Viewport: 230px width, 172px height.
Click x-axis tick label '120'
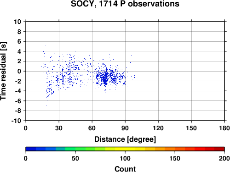click(158, 128)
